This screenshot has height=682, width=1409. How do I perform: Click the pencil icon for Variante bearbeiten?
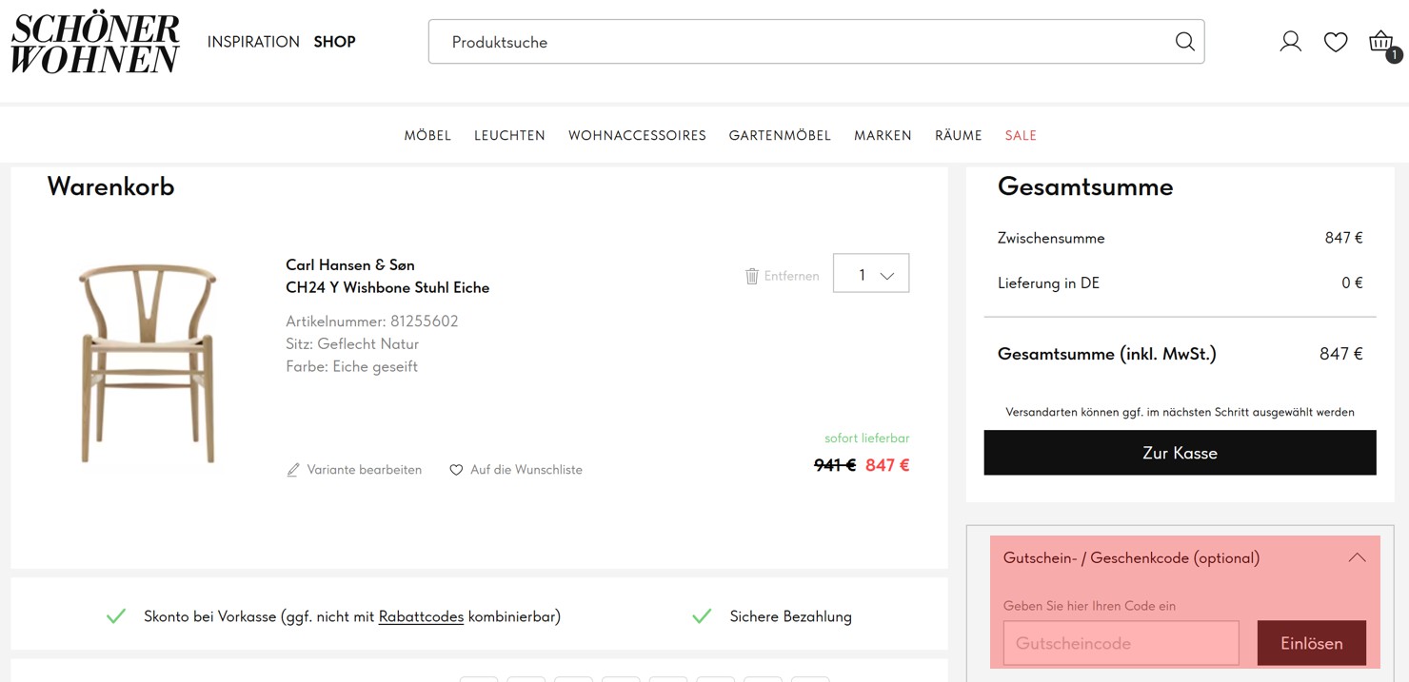click(293, 470)
